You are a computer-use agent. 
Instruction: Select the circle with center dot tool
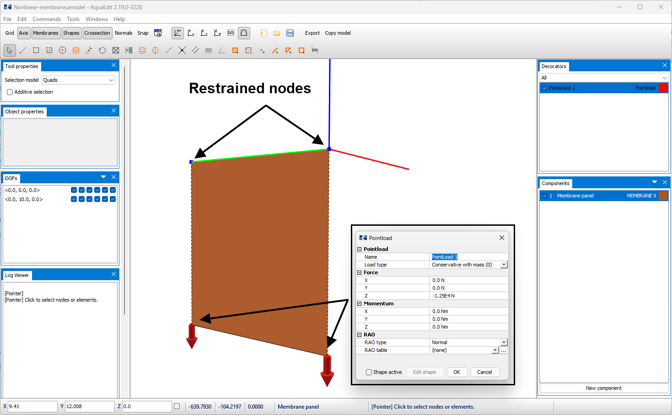[63, 50]
